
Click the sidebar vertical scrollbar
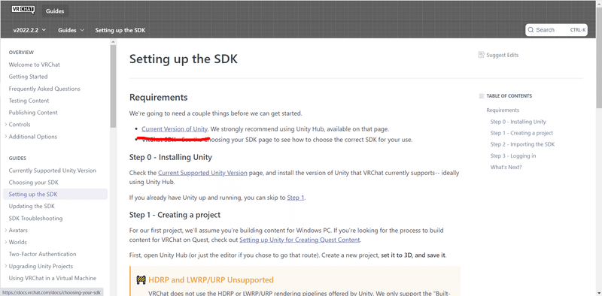(113, 86)
